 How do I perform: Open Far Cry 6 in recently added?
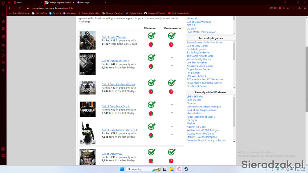click(x=192, y=120)
